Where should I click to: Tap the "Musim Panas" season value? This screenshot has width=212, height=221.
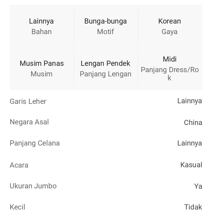tap(42, 63)
